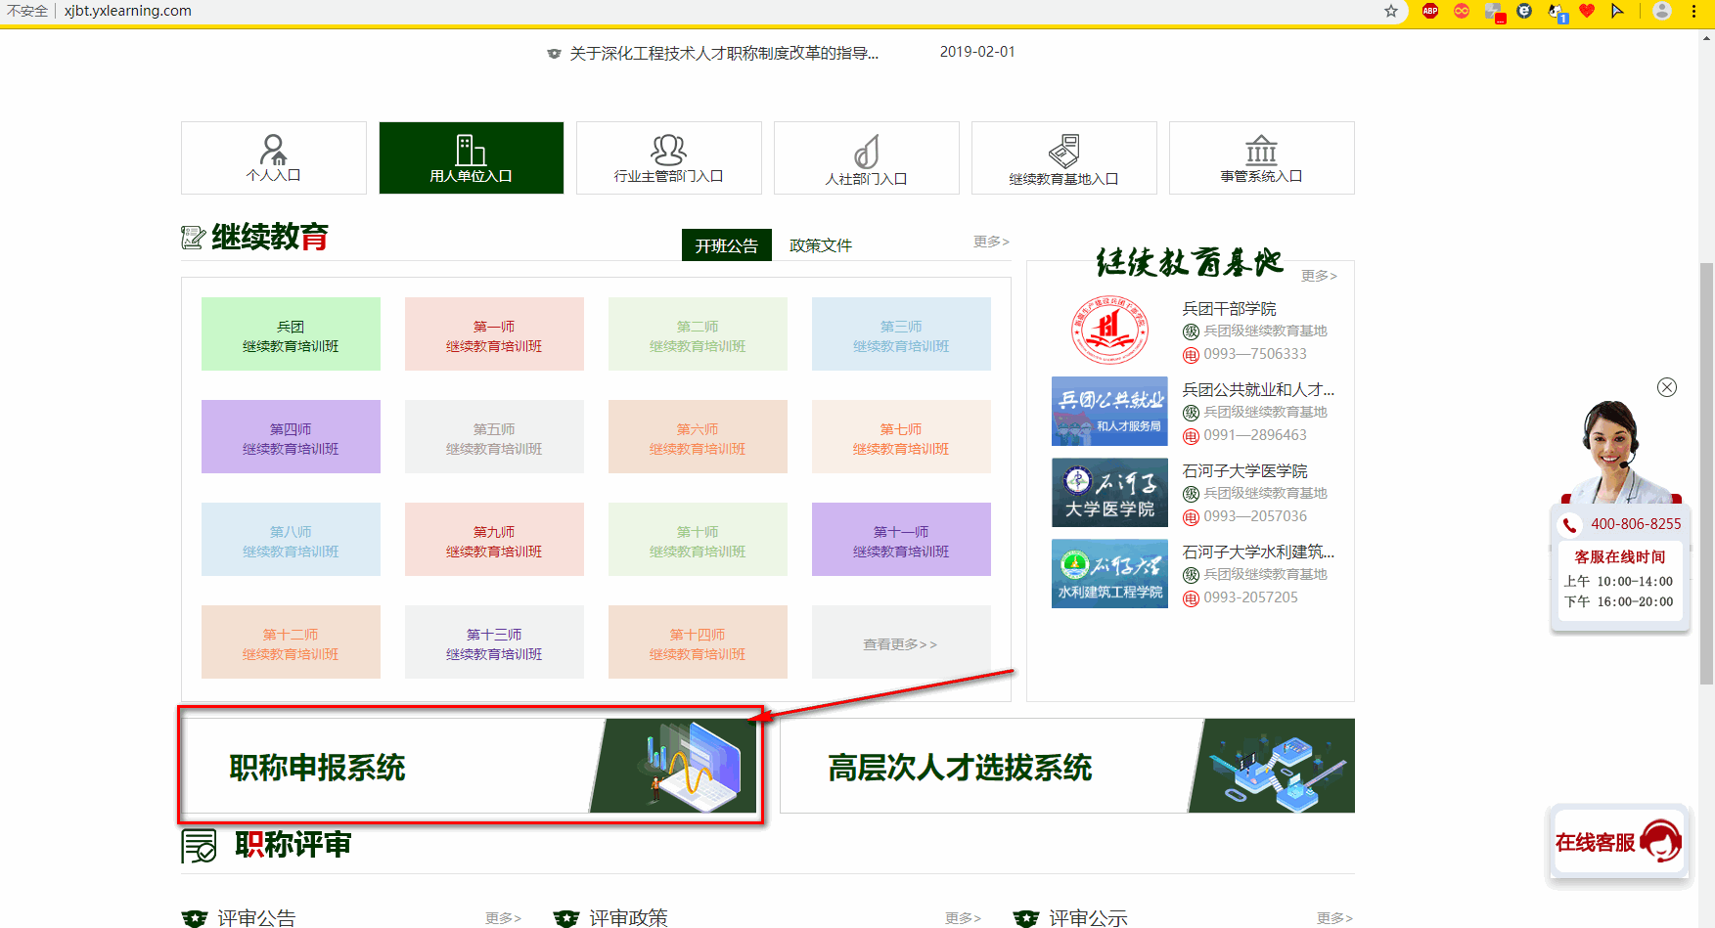
Task: Select the green 兵团 继续教育培训班 tile
Action: pos(291,334)
